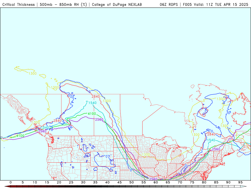Click the "25" value on the colorbar scale

coord(71,182)
